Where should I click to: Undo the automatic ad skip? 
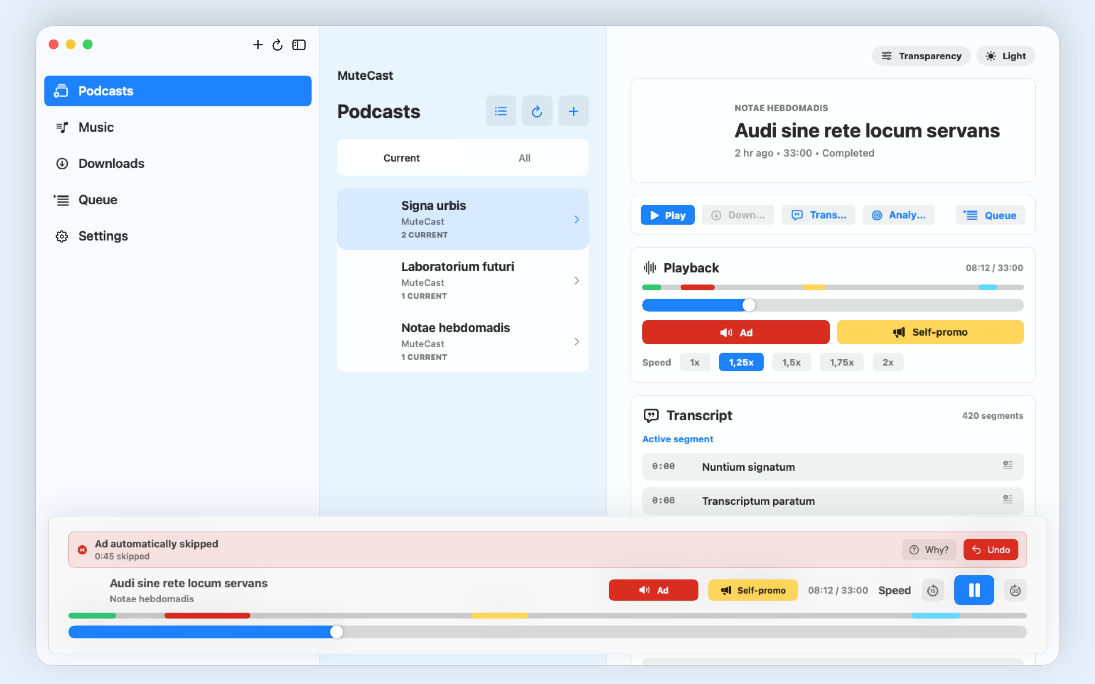pos(990,549)
